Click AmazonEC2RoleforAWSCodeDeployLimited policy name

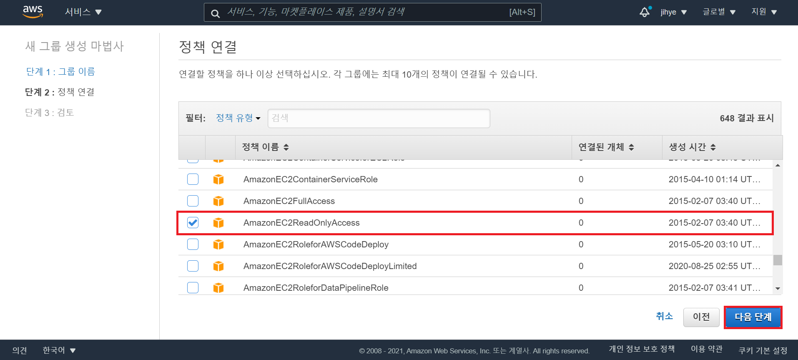[x=330, y=266]
